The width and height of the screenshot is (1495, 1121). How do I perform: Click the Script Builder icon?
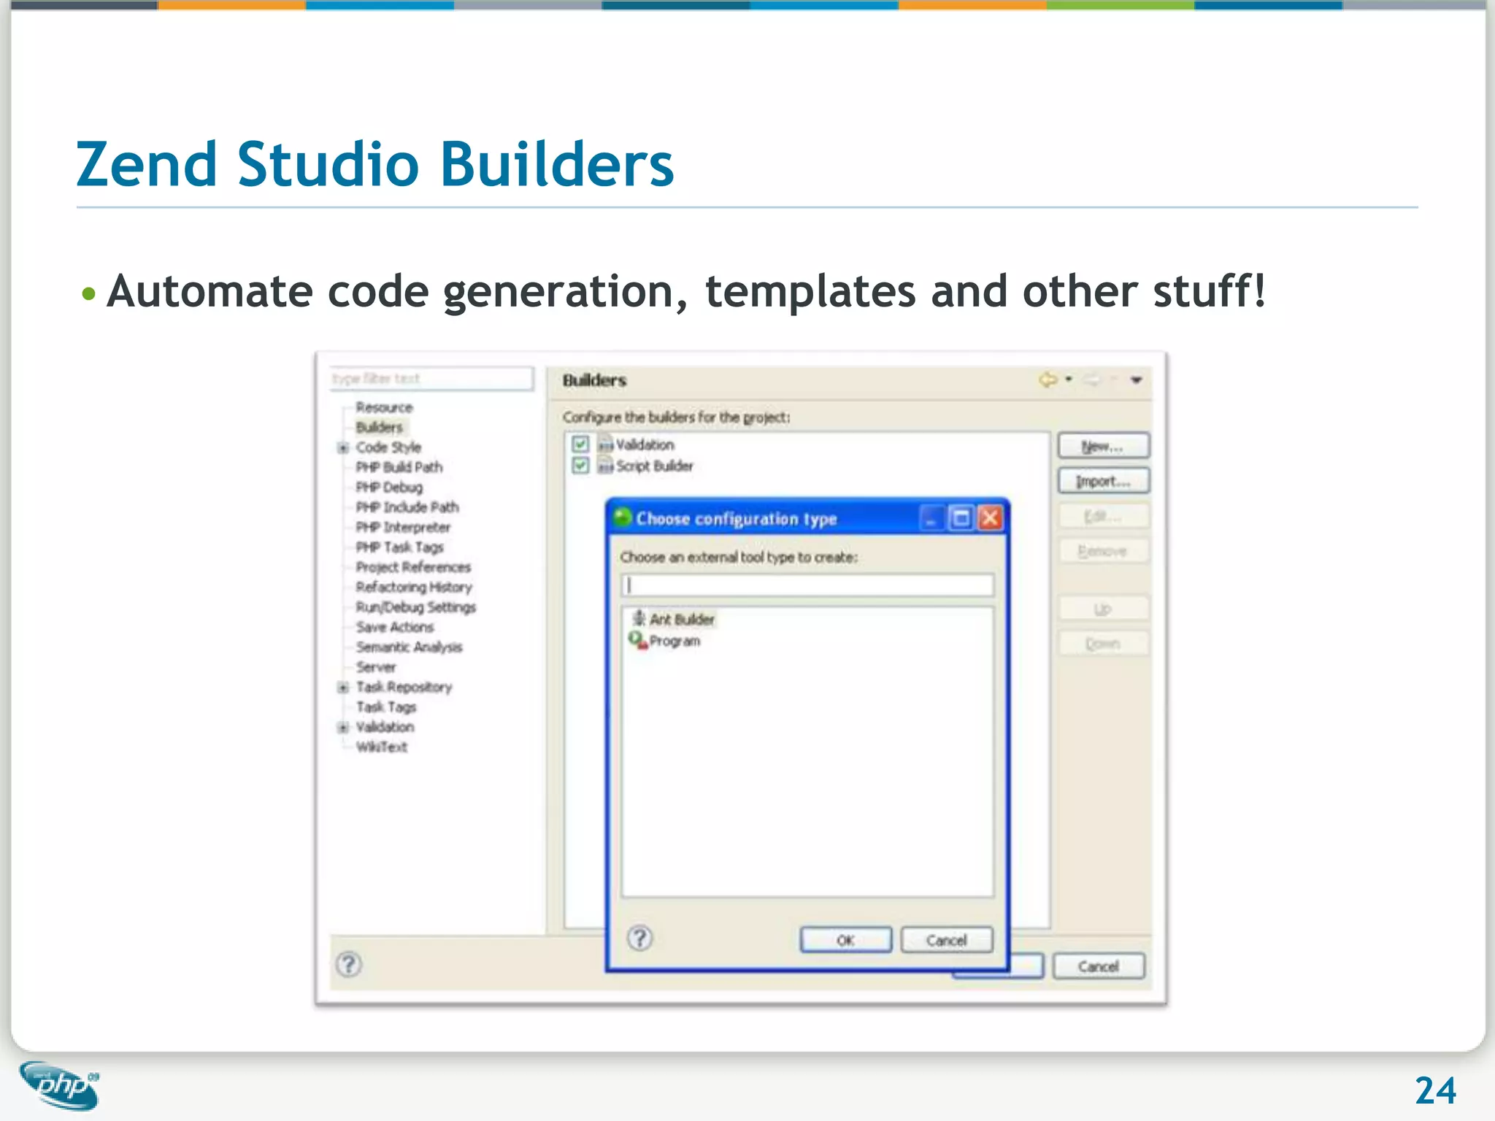tap(605, 466)
